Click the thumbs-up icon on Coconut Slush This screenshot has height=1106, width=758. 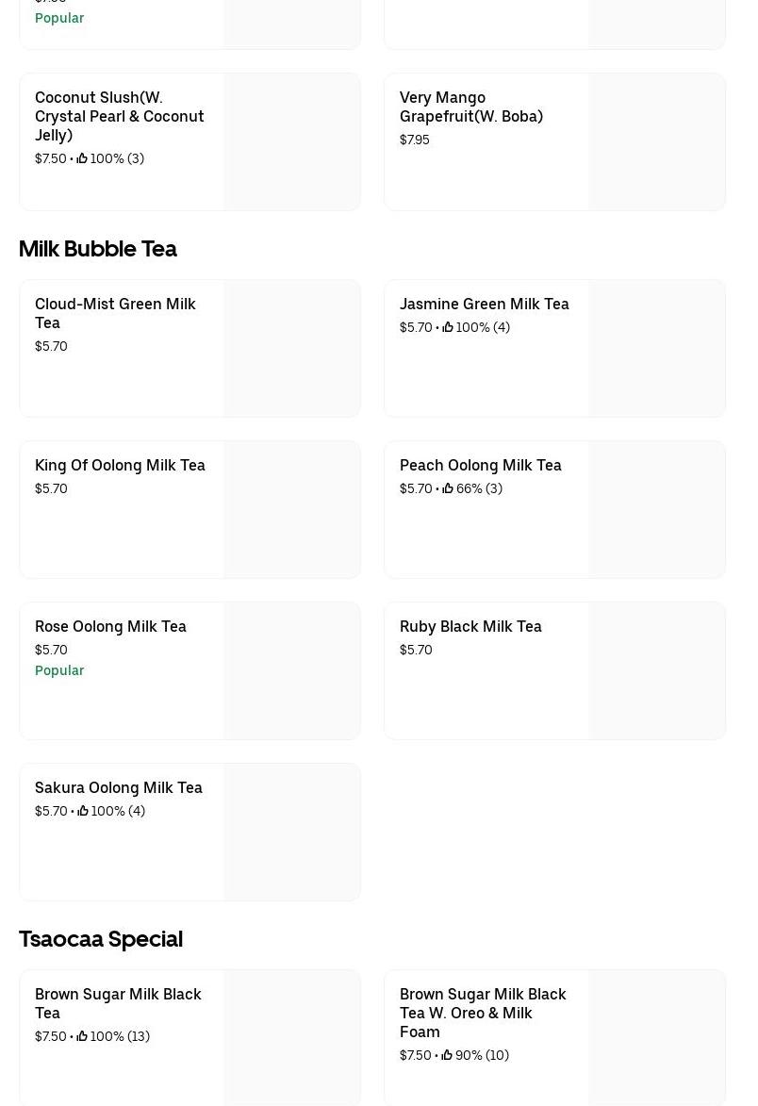click(x=82, y=158)
